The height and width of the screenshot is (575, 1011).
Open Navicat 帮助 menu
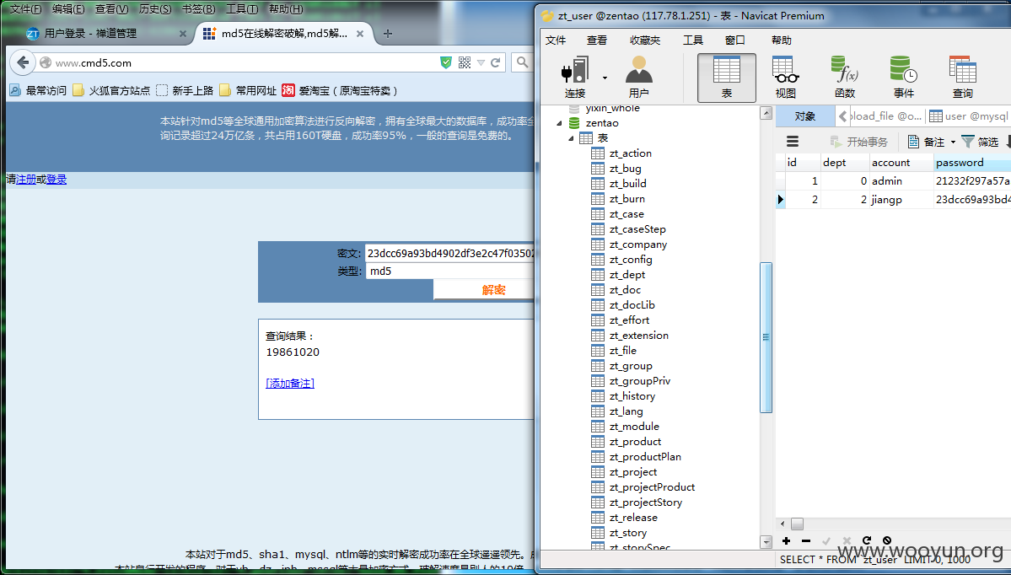point(782,40)
